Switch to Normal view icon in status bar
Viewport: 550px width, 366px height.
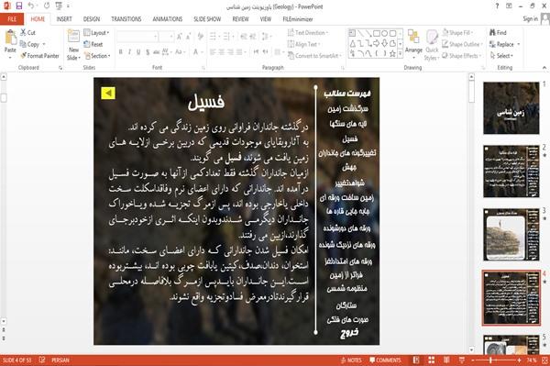click(x=416, y=360)
